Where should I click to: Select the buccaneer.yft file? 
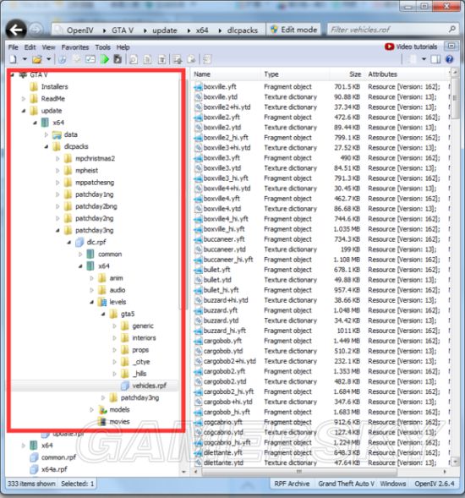224,239
